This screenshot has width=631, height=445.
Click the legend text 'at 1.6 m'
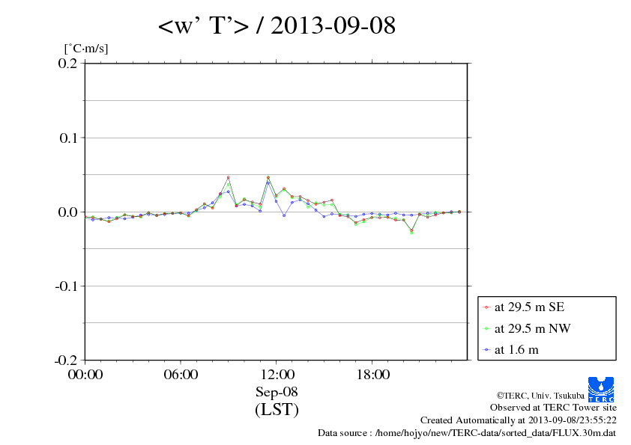pos(516,350)
